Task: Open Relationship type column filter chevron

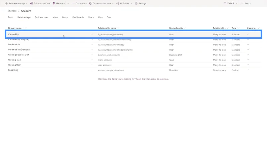Action: pyautogui.click(x=228, y=28)
